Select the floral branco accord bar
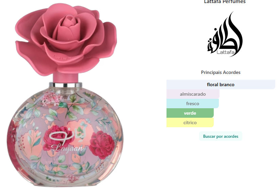Screen dimensions: 280x190 221,84
